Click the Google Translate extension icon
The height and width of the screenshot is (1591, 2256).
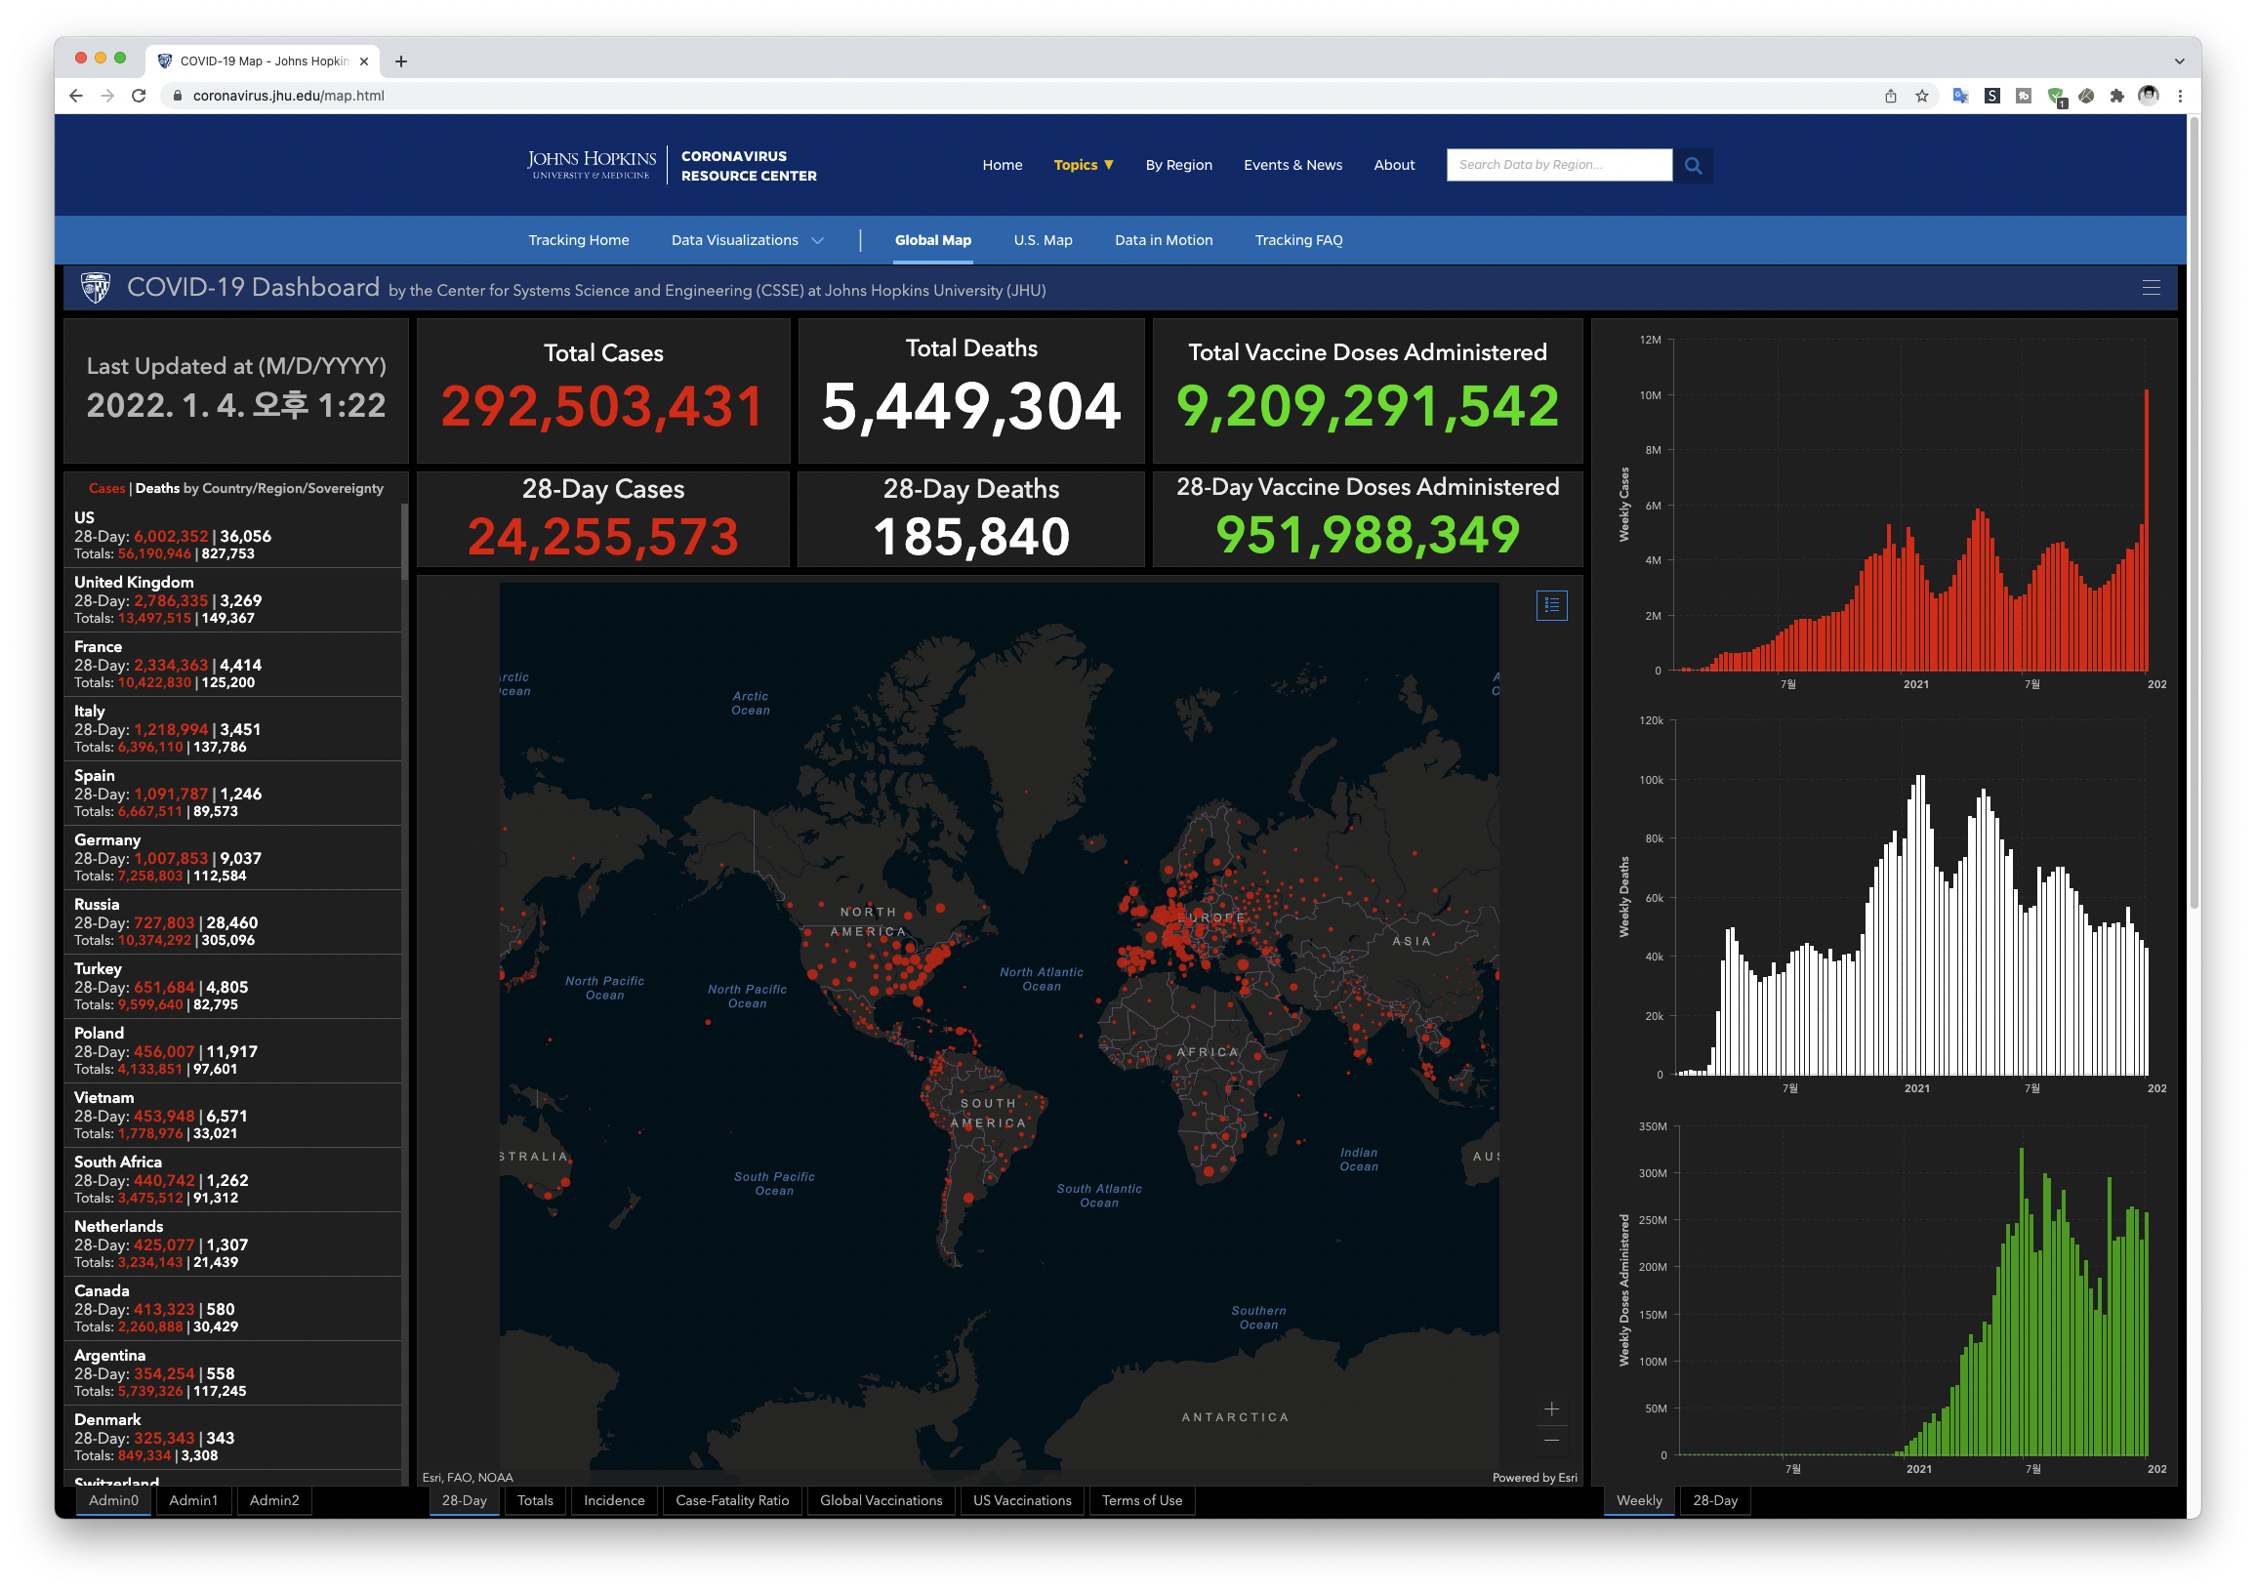(x=1959, y=96)
